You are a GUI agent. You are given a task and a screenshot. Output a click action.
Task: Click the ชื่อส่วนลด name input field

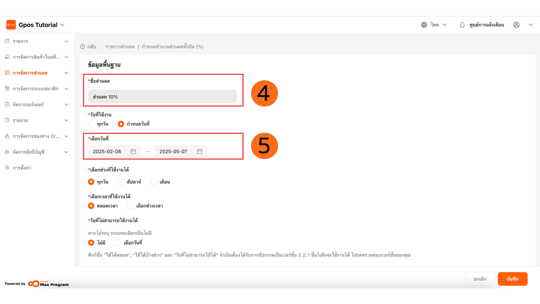click(x=162, y=97)
